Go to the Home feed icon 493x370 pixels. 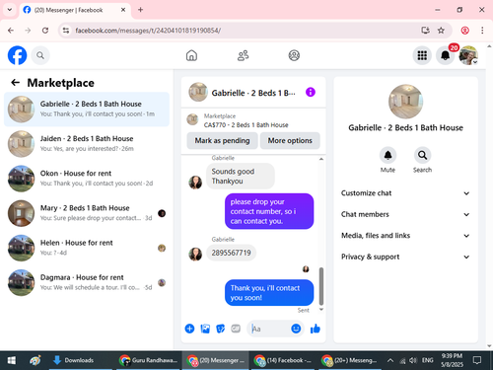[191, 55]
